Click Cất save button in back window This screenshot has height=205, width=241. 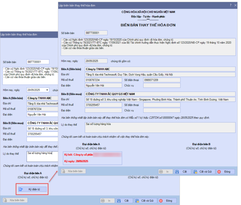[124, 200]
